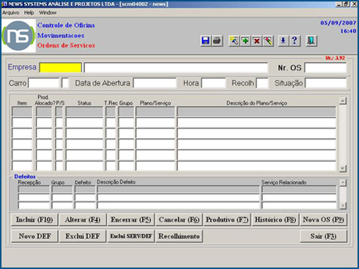Create a new order with Nova OS (F9)
This screenshot has width=359, height=269.
pyautogui.click(x=323, y=220)
